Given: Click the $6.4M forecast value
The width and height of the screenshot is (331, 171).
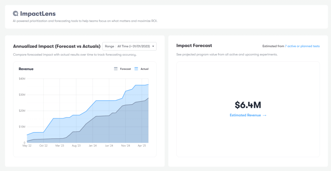Looking at the screenshot, I should 248,105.
